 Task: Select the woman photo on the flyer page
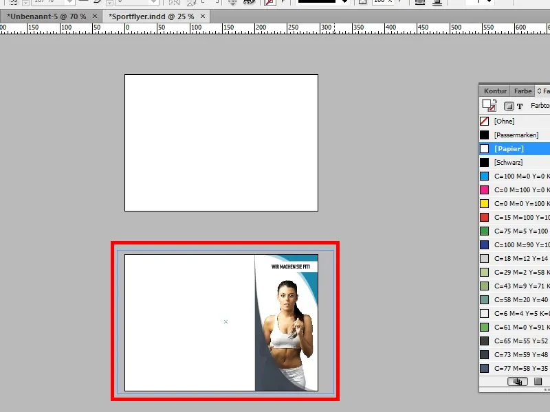click(x=289, y=334)
